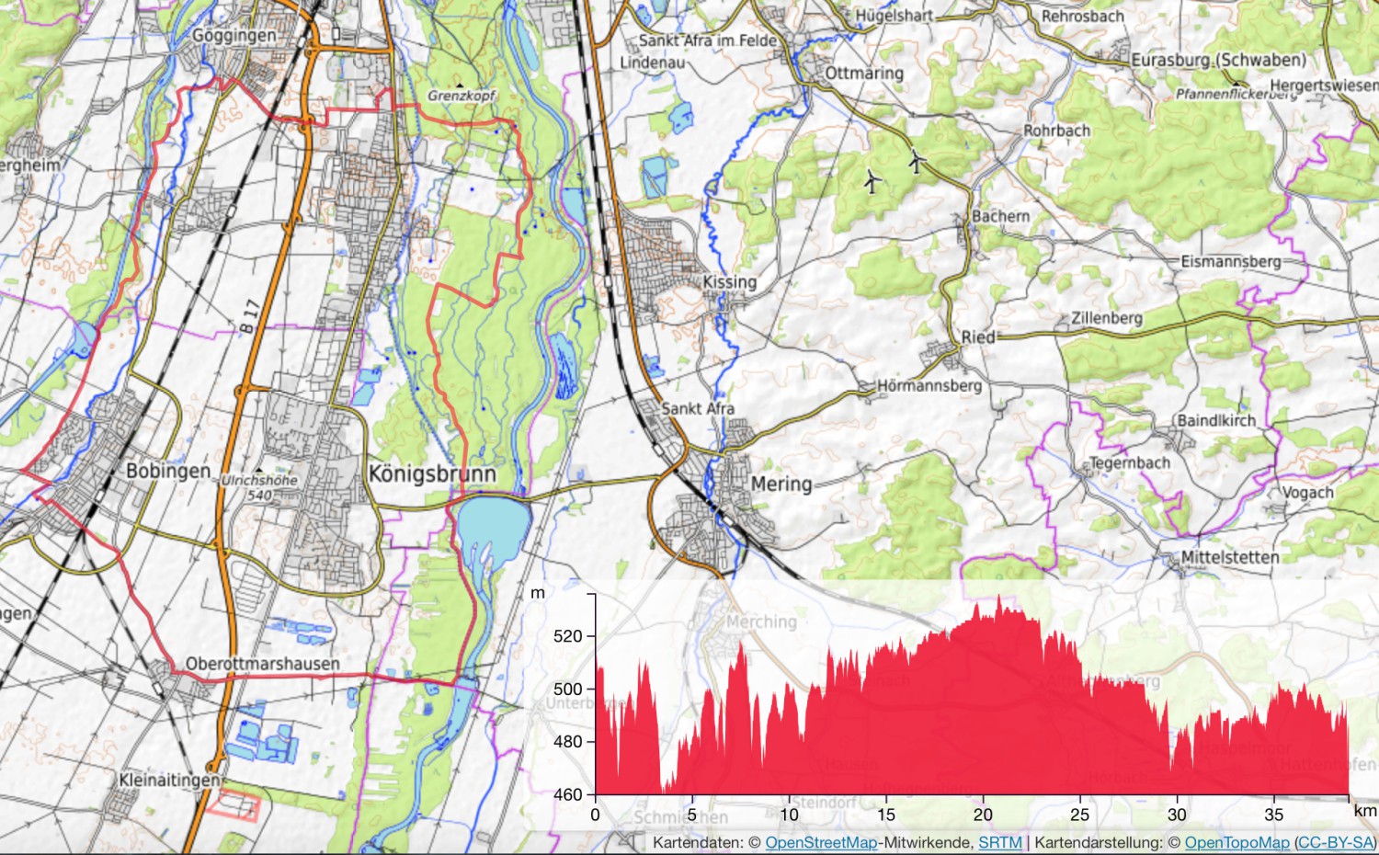Click the Ulrichshöhe 540 elevation marker
The width and height of the screenshot is (1379, 855).
(x=260, y=487)
